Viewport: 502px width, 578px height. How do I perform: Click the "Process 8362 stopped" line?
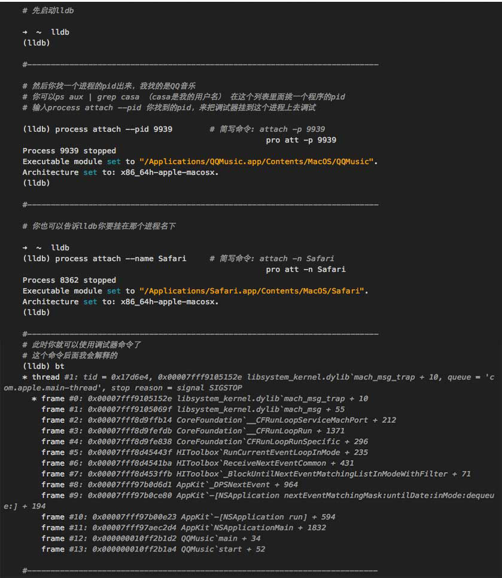pyautogui.click(x=69, y=280)
